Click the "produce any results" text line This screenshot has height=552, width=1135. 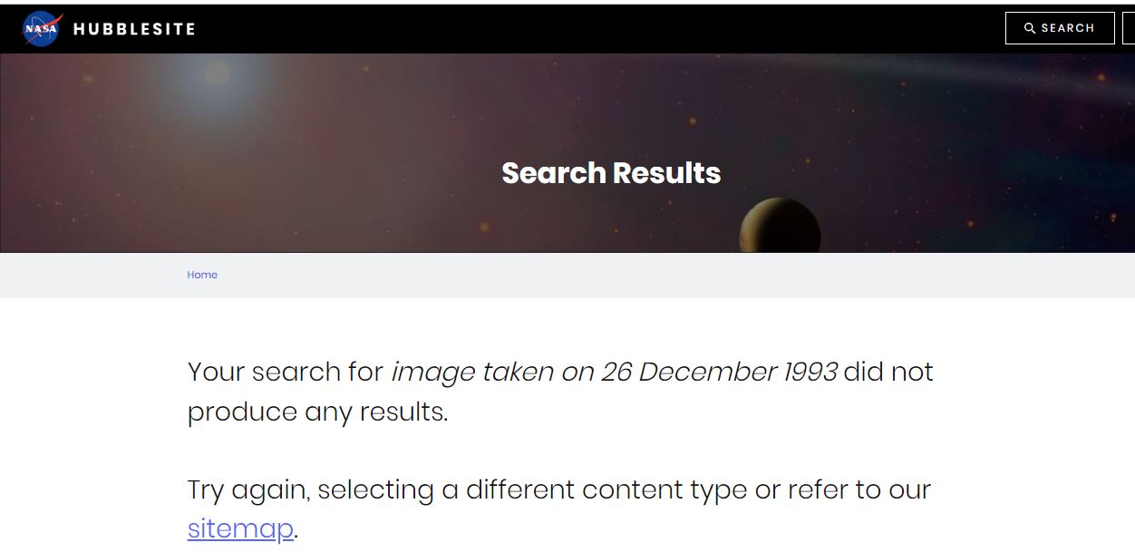click(317, 412)
